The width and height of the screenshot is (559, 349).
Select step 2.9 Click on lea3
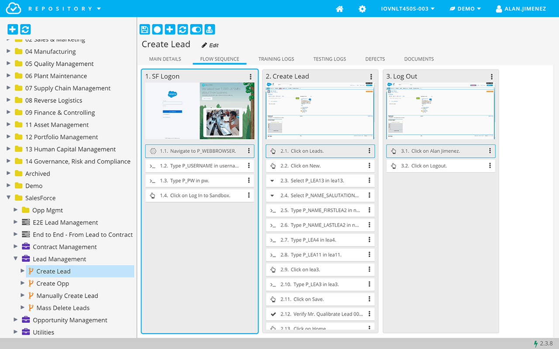tap(320, 270)
